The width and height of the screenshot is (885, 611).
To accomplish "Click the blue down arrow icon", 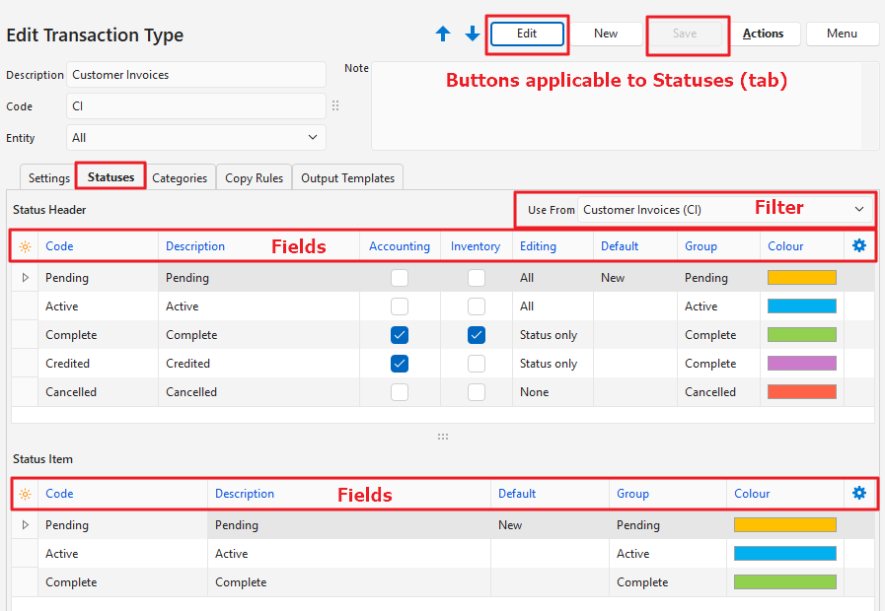I will pyautogui.click(x=473, y=34).
